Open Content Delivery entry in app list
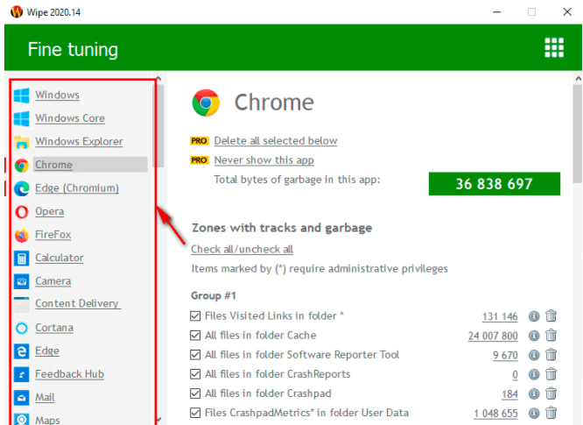583x425 pixels. point(77,303)
